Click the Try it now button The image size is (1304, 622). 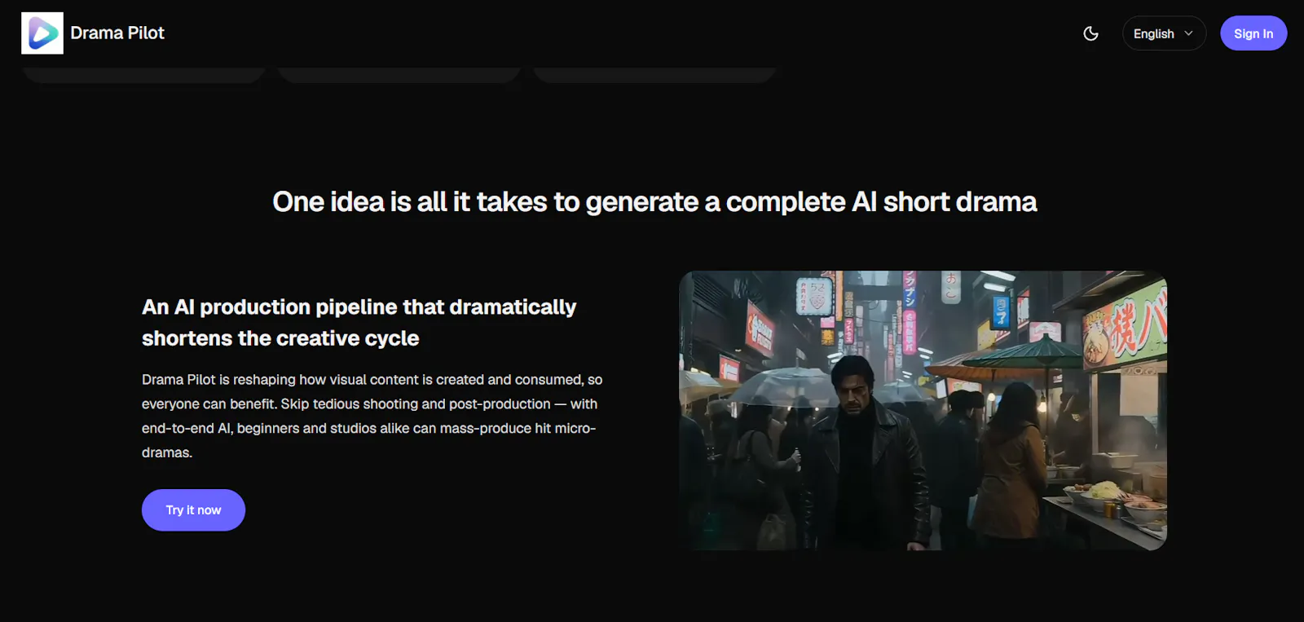pyautogui.click(x=193, y=510)
